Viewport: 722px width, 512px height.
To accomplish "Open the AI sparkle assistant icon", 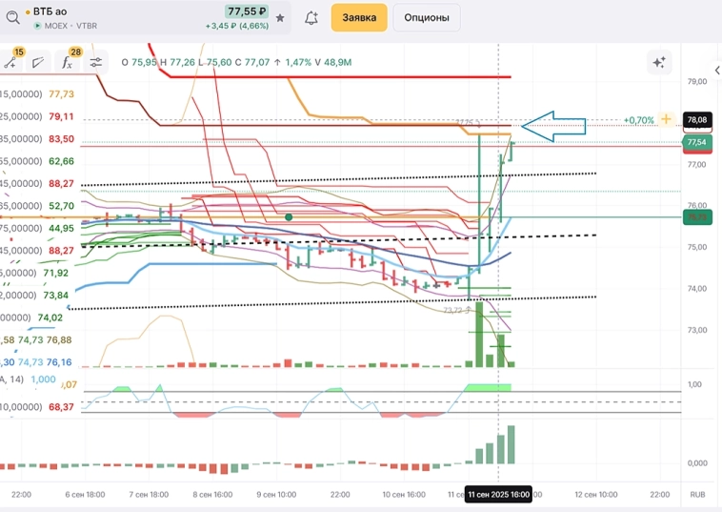I will click(x=659, y=62).
